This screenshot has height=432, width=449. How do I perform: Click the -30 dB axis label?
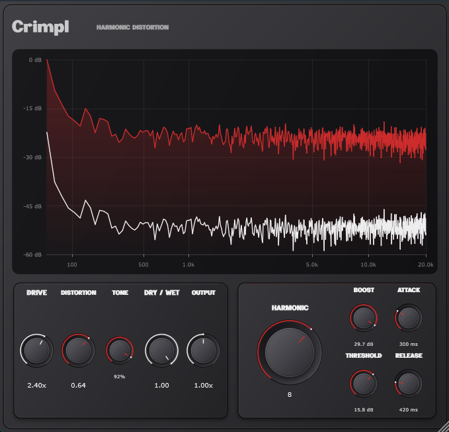[x=32, y=158]
